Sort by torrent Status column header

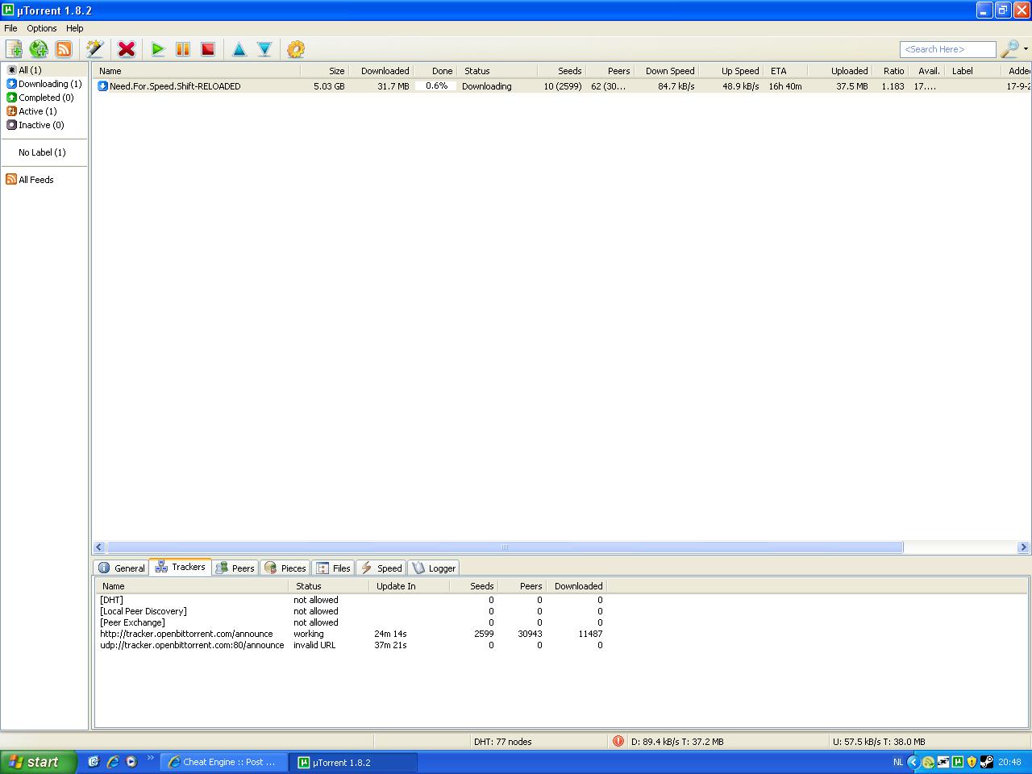(497, 71)
